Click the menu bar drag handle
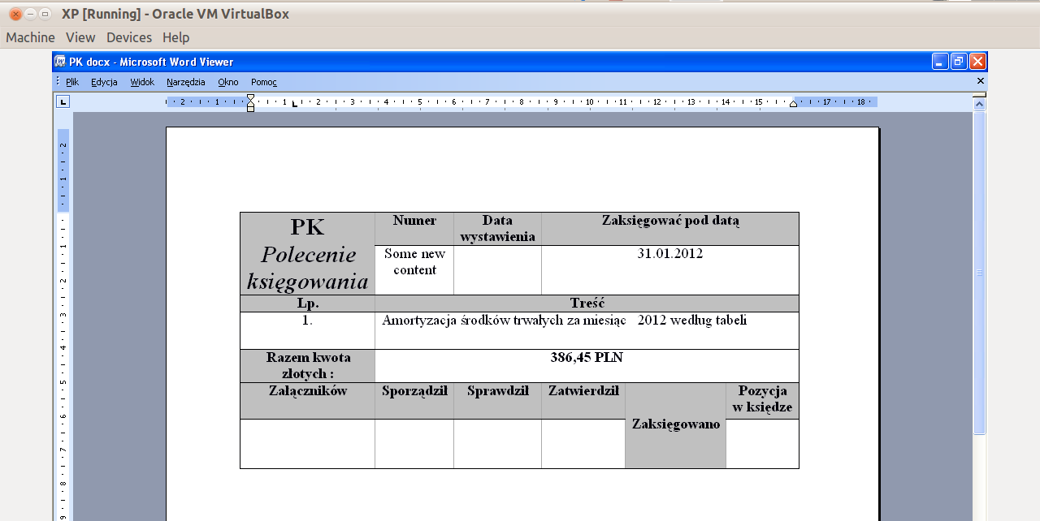Image resolution: width=1040 pixels, height=521 pixels. point(57,82)
